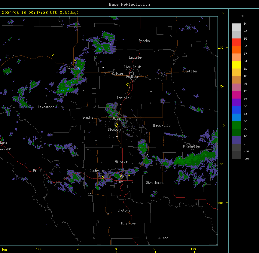Select the yellow diamond marker below Cochrane
This screenshot has width=259, height=253.
[102, 177]
